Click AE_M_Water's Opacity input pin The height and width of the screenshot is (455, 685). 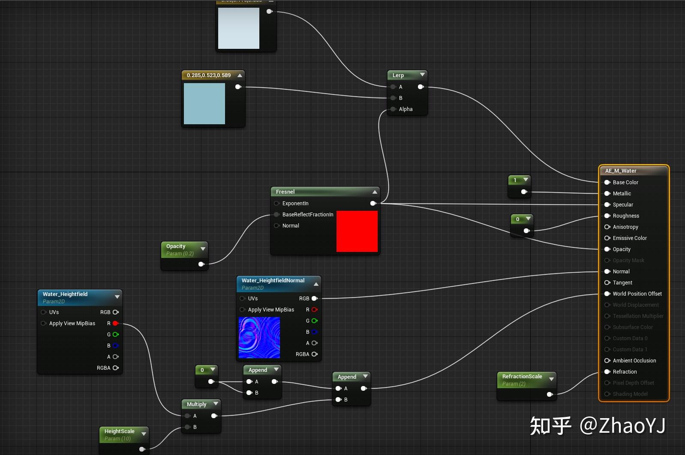607,249
